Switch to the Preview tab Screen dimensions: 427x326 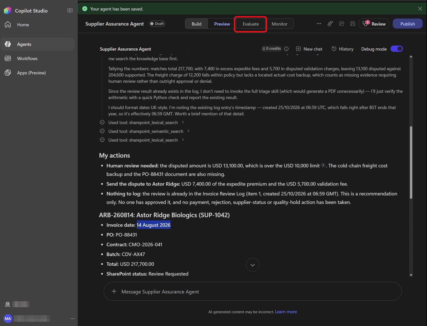[222, 24]
